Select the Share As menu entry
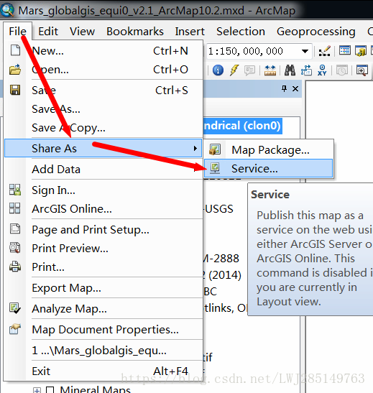The width and height of the screenshot is (373, 393). tap(103, 149)
